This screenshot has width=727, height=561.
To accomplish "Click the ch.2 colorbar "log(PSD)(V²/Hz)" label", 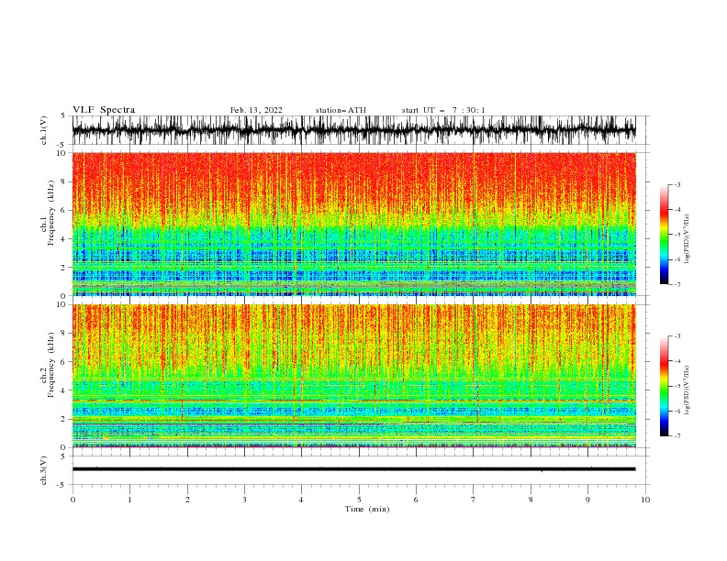I will (688, 390).
